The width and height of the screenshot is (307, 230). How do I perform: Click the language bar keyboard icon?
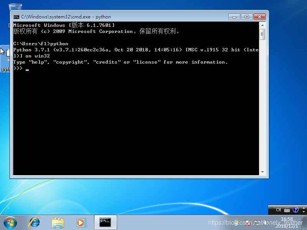coord(287,210)
